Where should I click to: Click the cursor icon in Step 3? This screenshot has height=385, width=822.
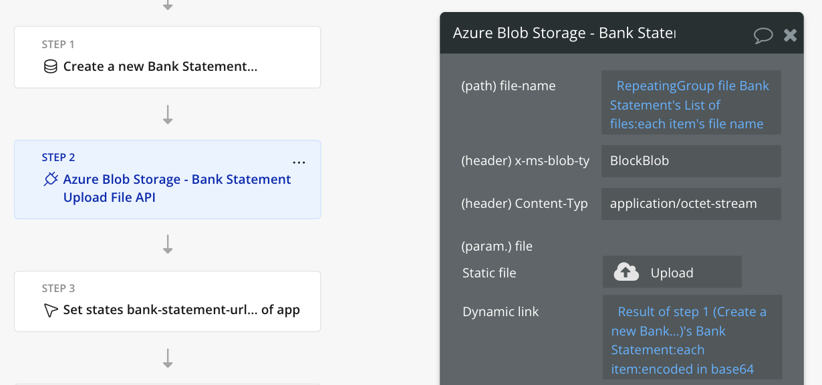[50, 310]
